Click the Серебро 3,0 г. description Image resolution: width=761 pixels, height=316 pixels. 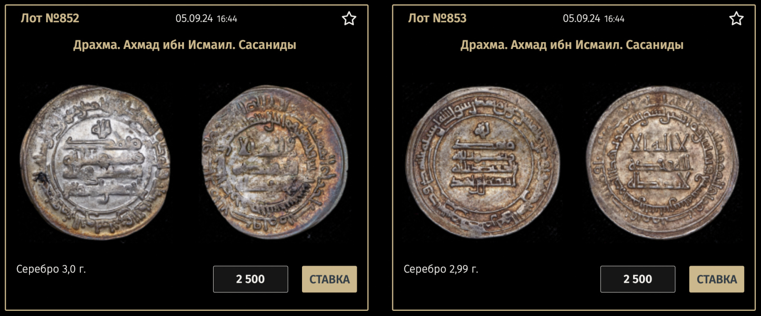pos(51,269)
